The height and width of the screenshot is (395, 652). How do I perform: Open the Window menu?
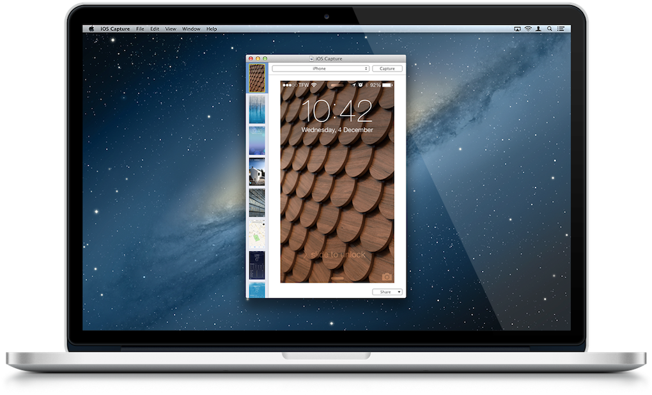[x=190, y=28]
